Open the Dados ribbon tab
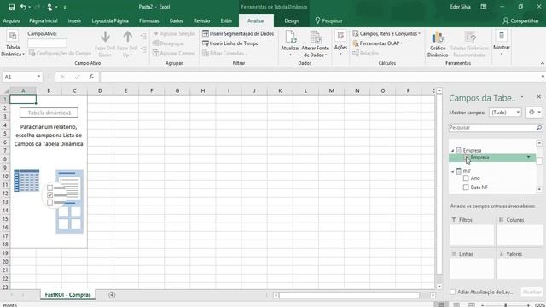This screenshot has width=546, height=307. pos(177,20)
